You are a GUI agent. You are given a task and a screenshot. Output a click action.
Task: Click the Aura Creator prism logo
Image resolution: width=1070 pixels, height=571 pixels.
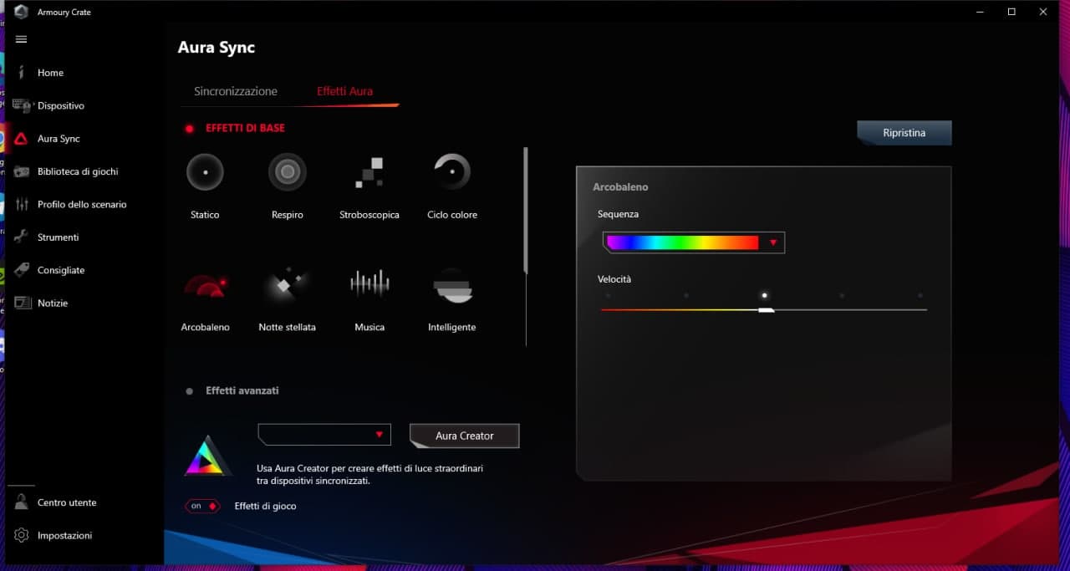tap(207, 456)
